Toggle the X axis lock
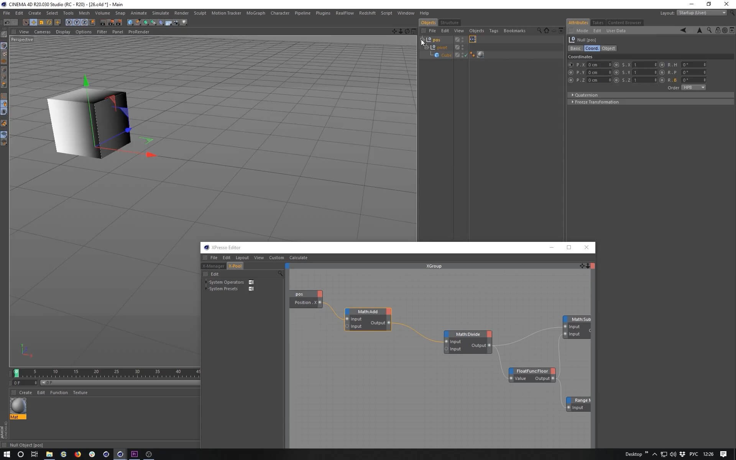The image size is (736, 460). (69, 23)
